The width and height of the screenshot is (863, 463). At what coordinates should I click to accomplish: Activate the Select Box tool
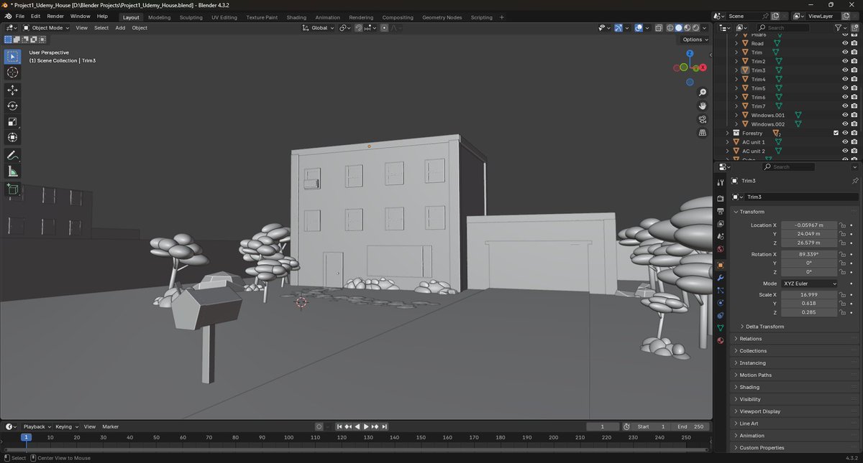(12, 57)
